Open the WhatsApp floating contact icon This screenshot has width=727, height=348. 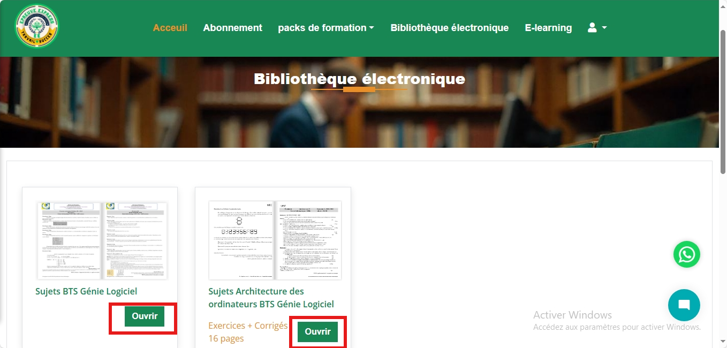pos(687,254)
